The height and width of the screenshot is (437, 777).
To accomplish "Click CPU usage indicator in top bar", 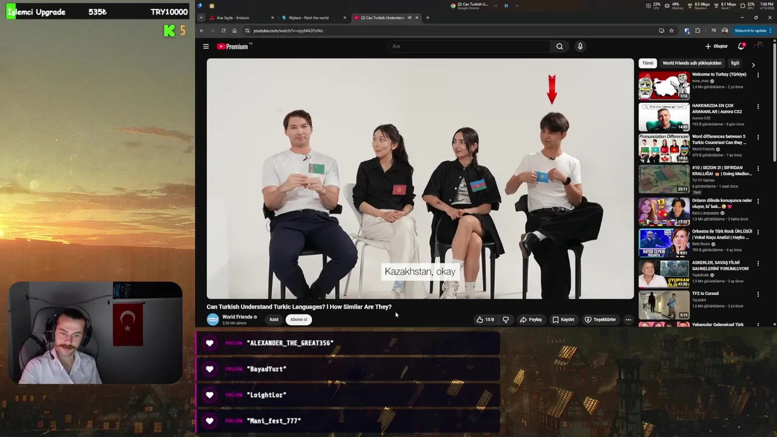I will tap(653, 5).
